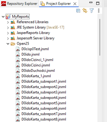Screen dimensions: 107x122
Task: Click the D0ido.jrxml file icon
Action: [x=18, y=55]
